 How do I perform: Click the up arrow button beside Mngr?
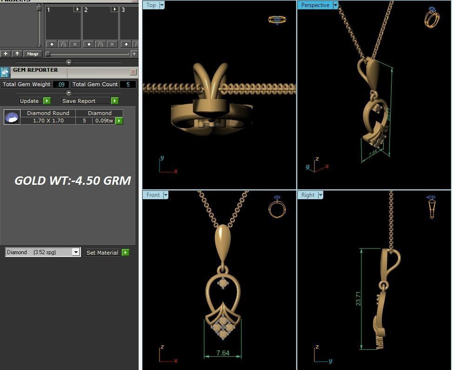coord(17,54)
